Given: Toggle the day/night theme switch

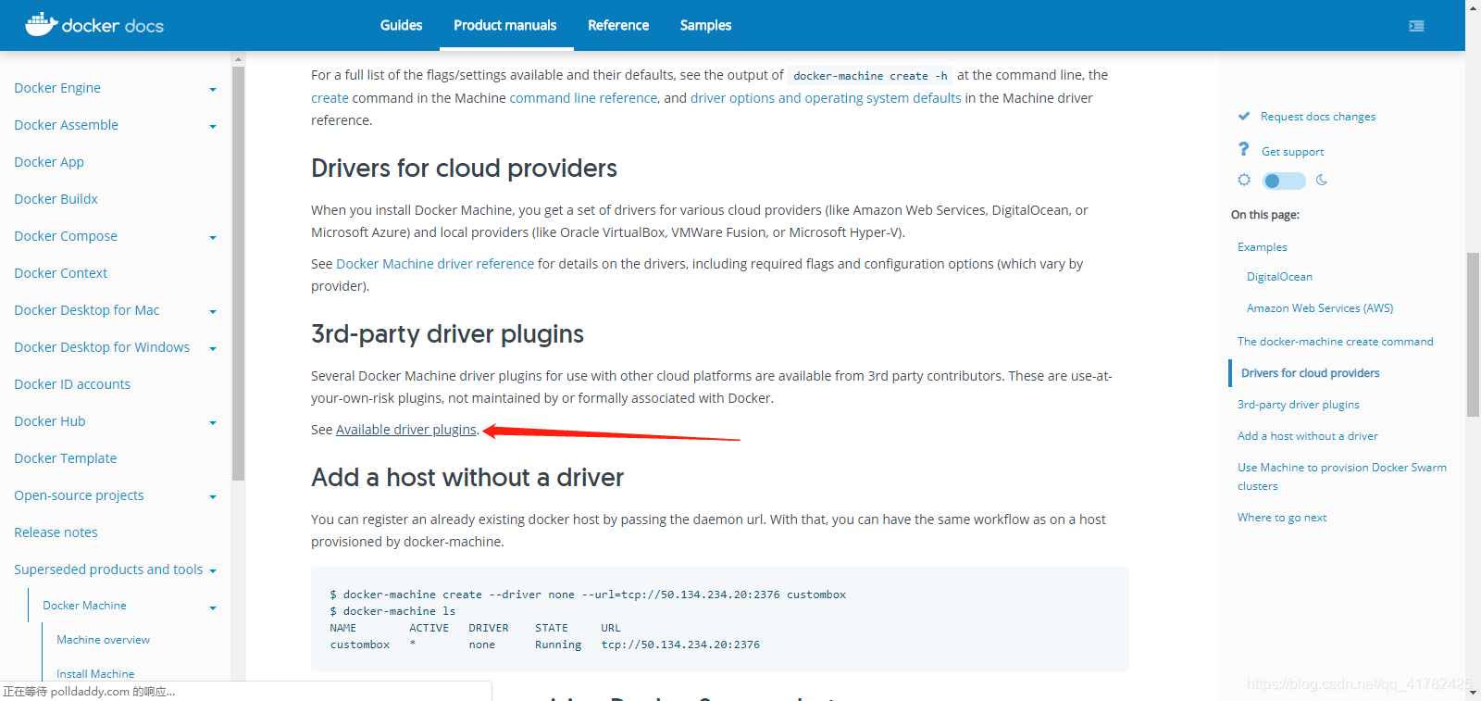Looking at the screenshot, I should pyautogui.click(x=1284, y=181).
